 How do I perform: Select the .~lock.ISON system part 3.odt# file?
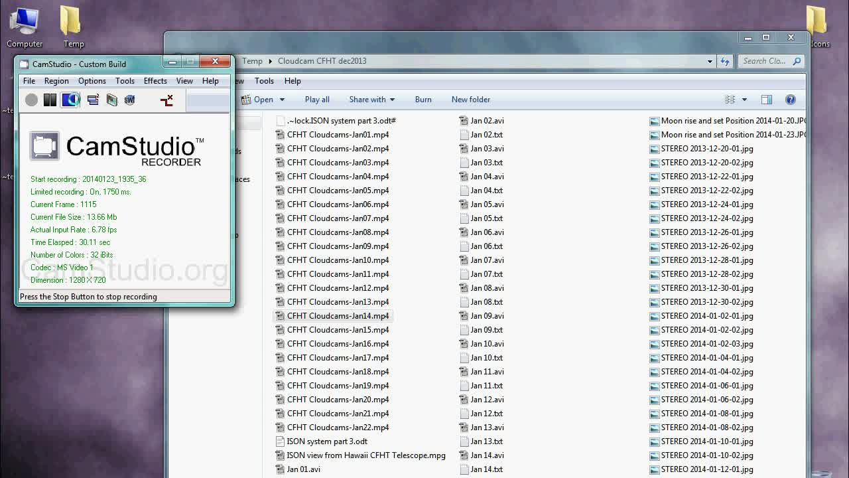(336, 121)
